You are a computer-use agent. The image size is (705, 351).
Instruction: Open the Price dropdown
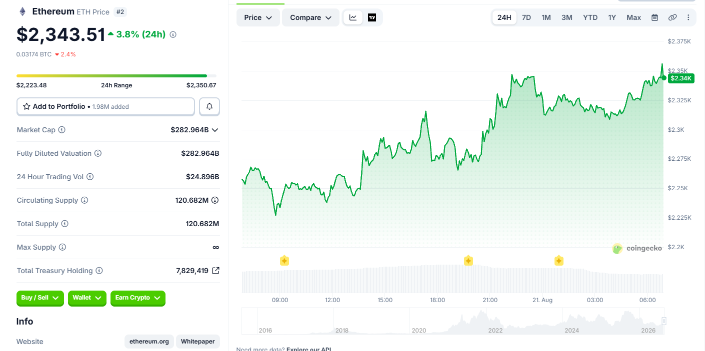(258, 17)
